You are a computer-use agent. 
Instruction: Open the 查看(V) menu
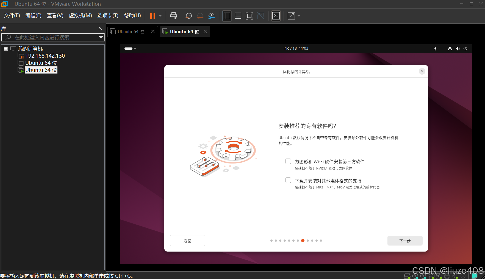[55, 16]
